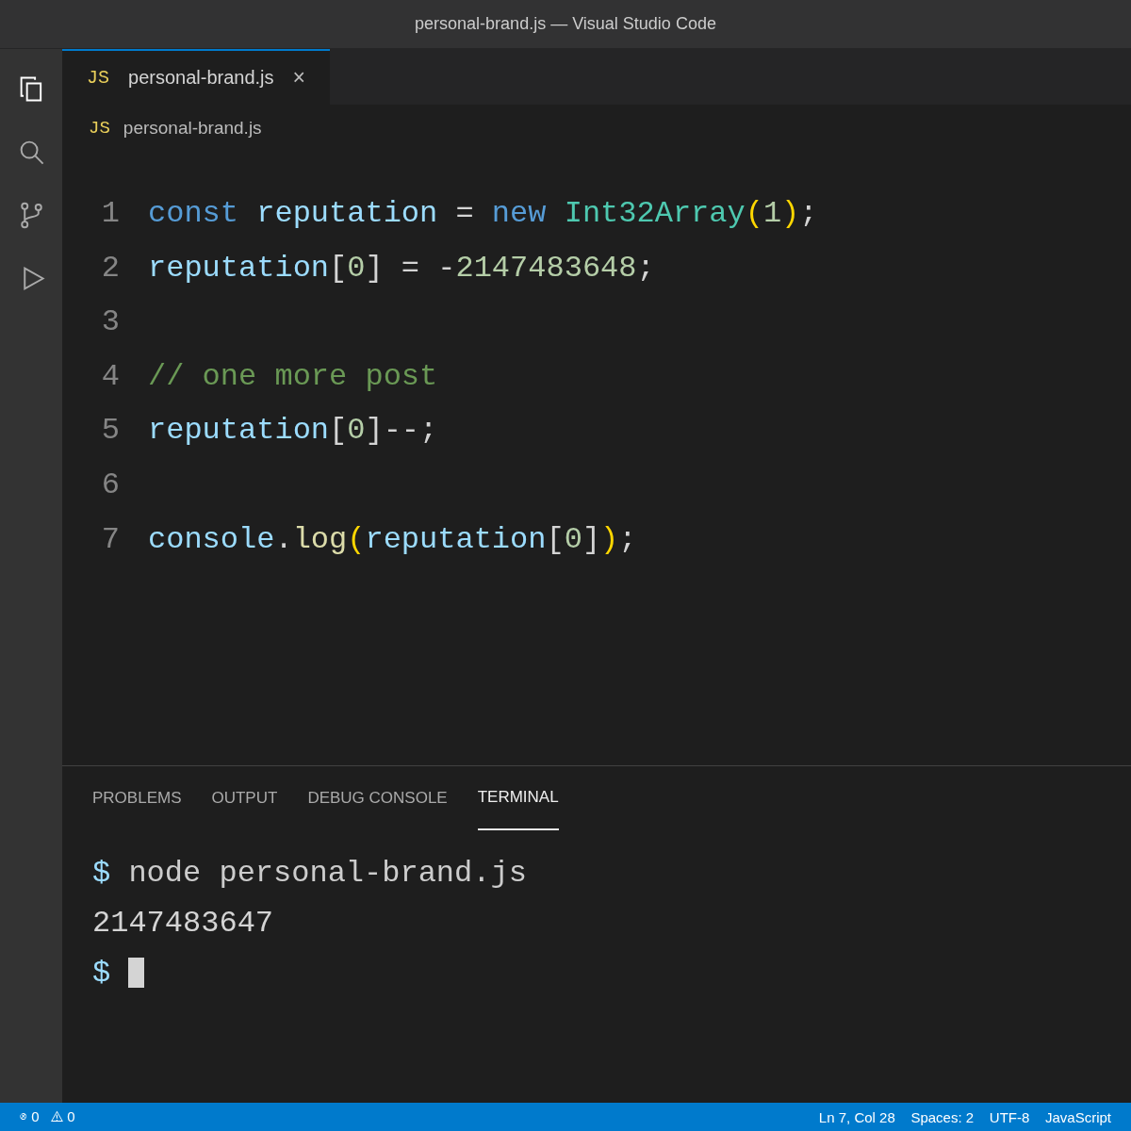Switch to the OUTPUT panel tab
This screenshot has height=1131, width=1131.
point(244,798)
